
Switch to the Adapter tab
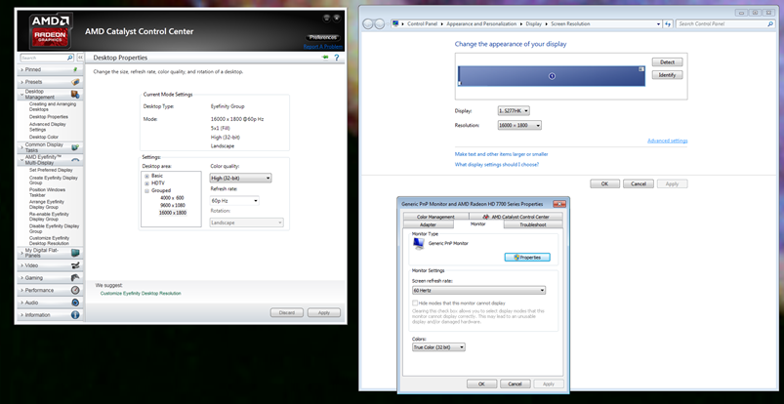tap(428, 225)
